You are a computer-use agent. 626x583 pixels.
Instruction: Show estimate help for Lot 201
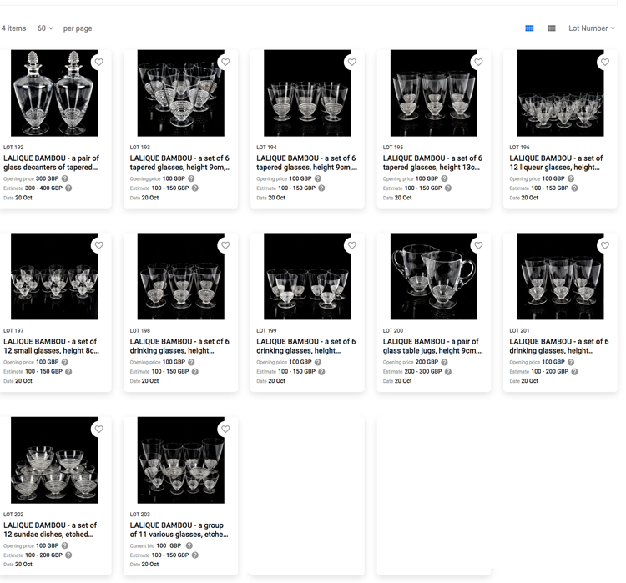pos(574,371)
